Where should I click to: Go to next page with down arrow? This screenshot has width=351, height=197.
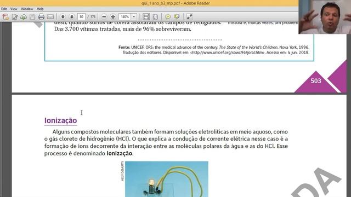pos(72,16)
